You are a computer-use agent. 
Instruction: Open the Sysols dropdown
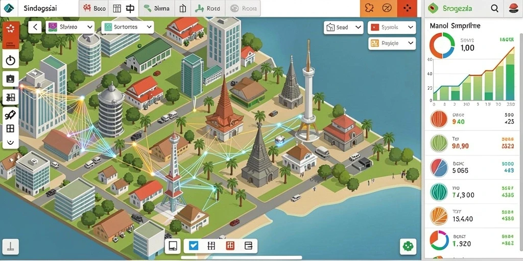392,28
